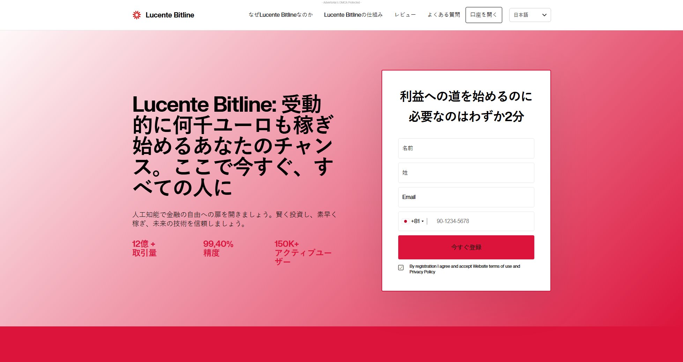
Task: Click the subtitle 人工知能で金融の自由への扉
Action: point(235,219)
